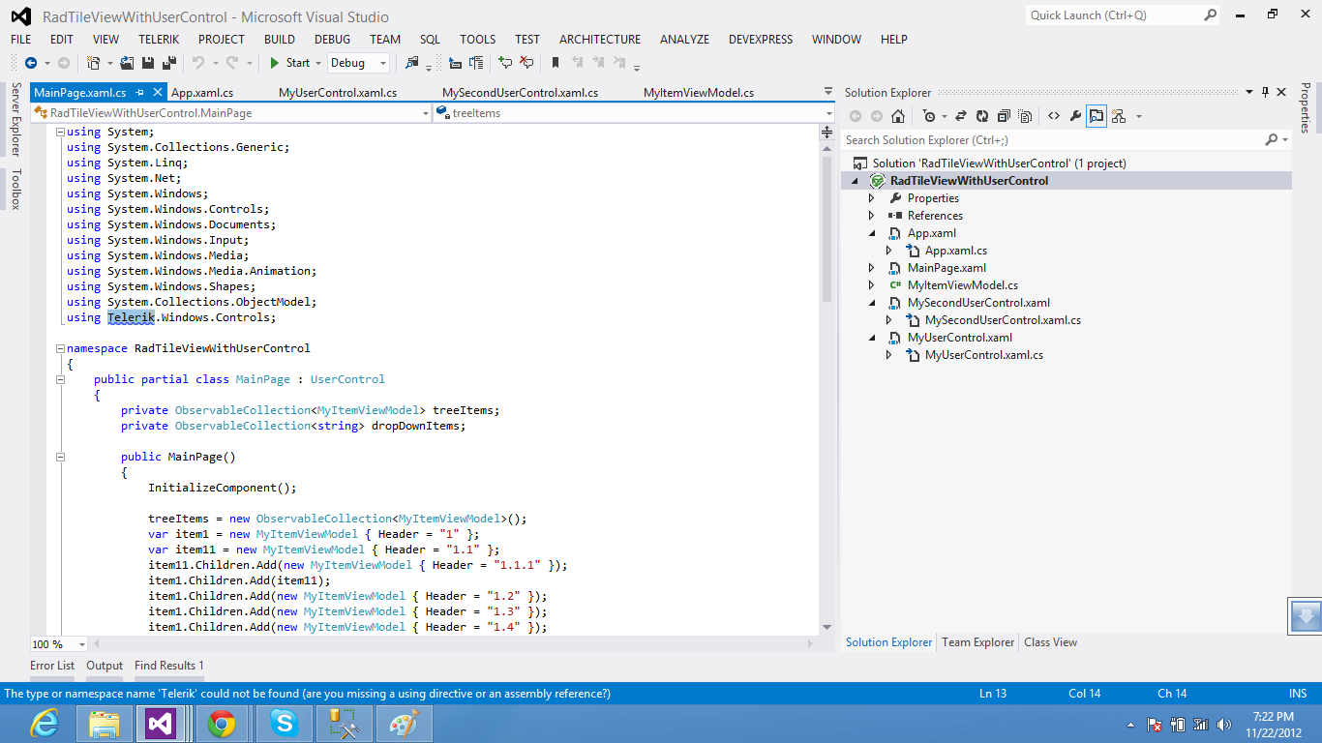Click the Navigate Backward toolbar icon

click(x=31, y=63)
